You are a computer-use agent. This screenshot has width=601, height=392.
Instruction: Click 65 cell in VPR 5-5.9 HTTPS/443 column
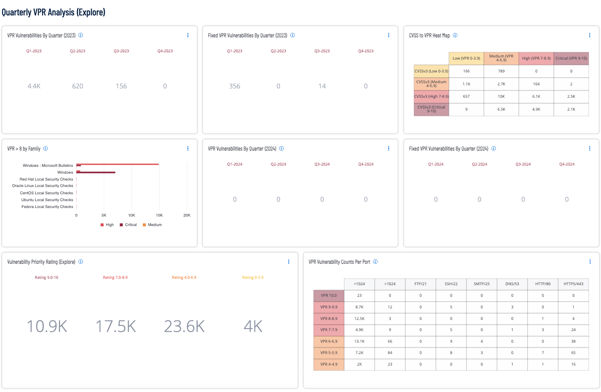[x=574, y=353]
